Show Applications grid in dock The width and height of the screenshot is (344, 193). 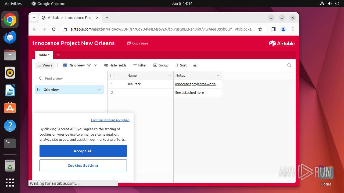coord(10,183)
